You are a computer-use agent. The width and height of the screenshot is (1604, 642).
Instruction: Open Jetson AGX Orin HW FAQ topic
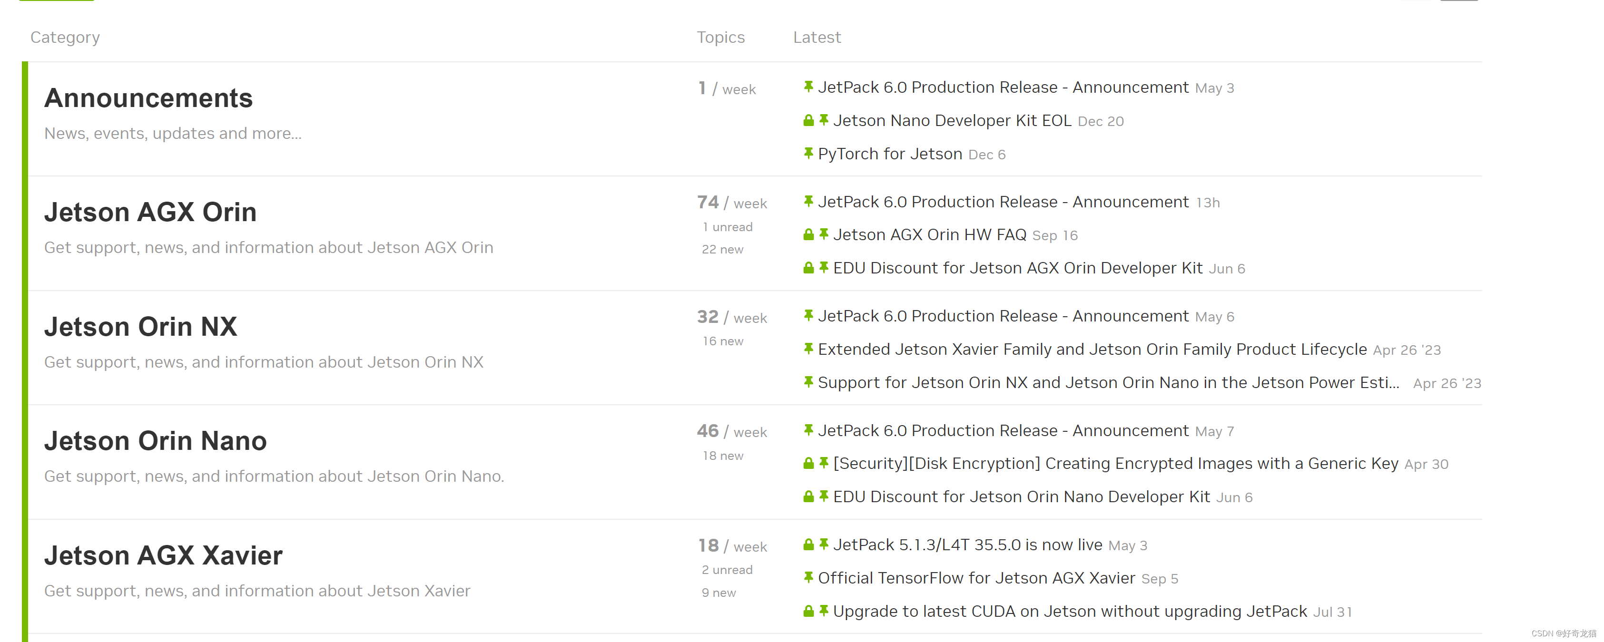[x=930, y=234]
